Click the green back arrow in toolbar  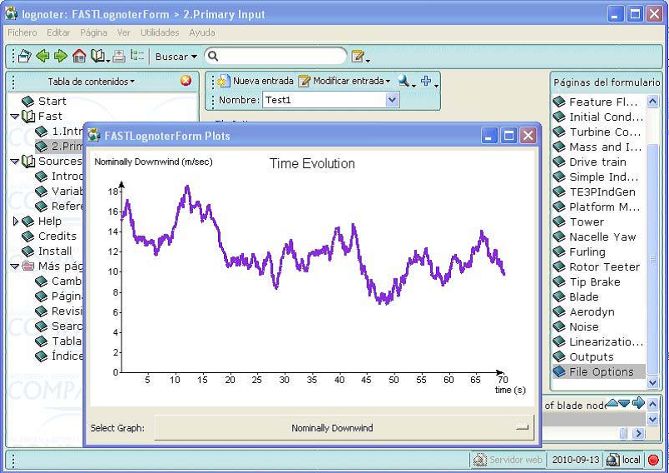coord(42,57)
